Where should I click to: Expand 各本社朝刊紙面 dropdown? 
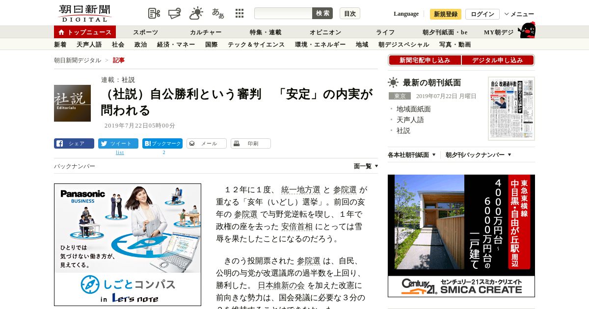(x=412, y=155)
